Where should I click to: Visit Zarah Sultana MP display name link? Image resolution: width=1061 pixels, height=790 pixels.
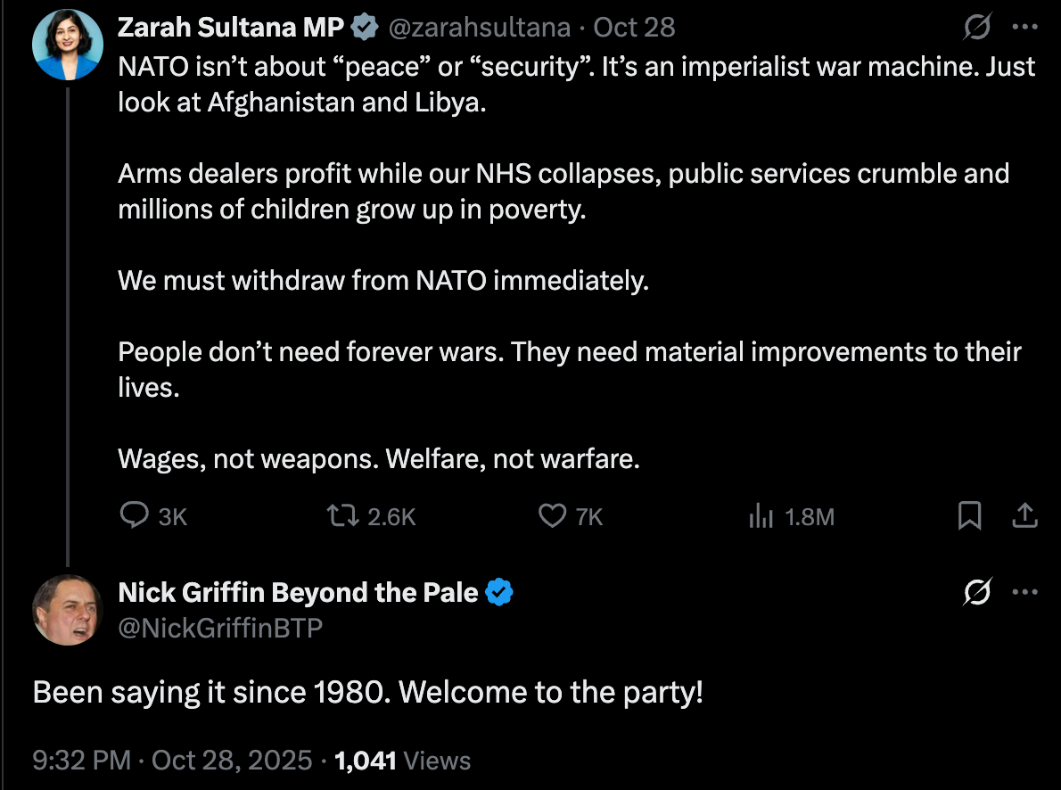(231, 28)
